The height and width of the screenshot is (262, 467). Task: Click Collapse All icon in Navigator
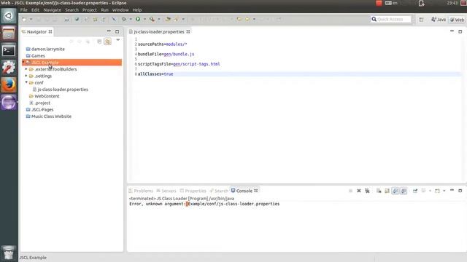point(99,41)
